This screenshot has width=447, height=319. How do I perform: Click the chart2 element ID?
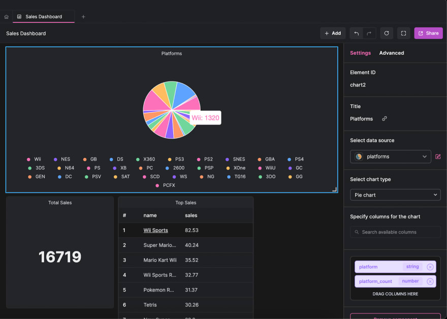click(358, 85)
